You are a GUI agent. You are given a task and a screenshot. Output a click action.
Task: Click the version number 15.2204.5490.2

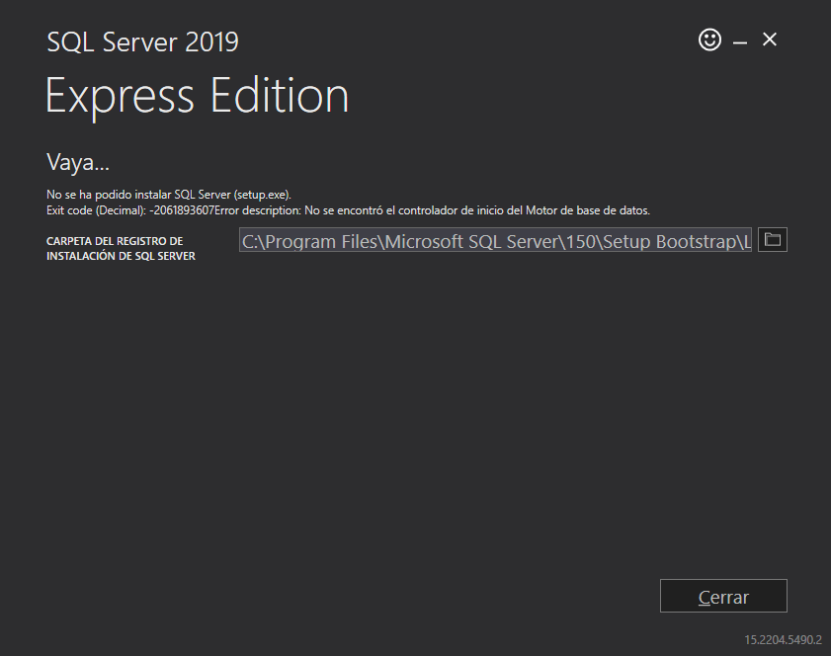pyautogui.click(x=783, y=639)
